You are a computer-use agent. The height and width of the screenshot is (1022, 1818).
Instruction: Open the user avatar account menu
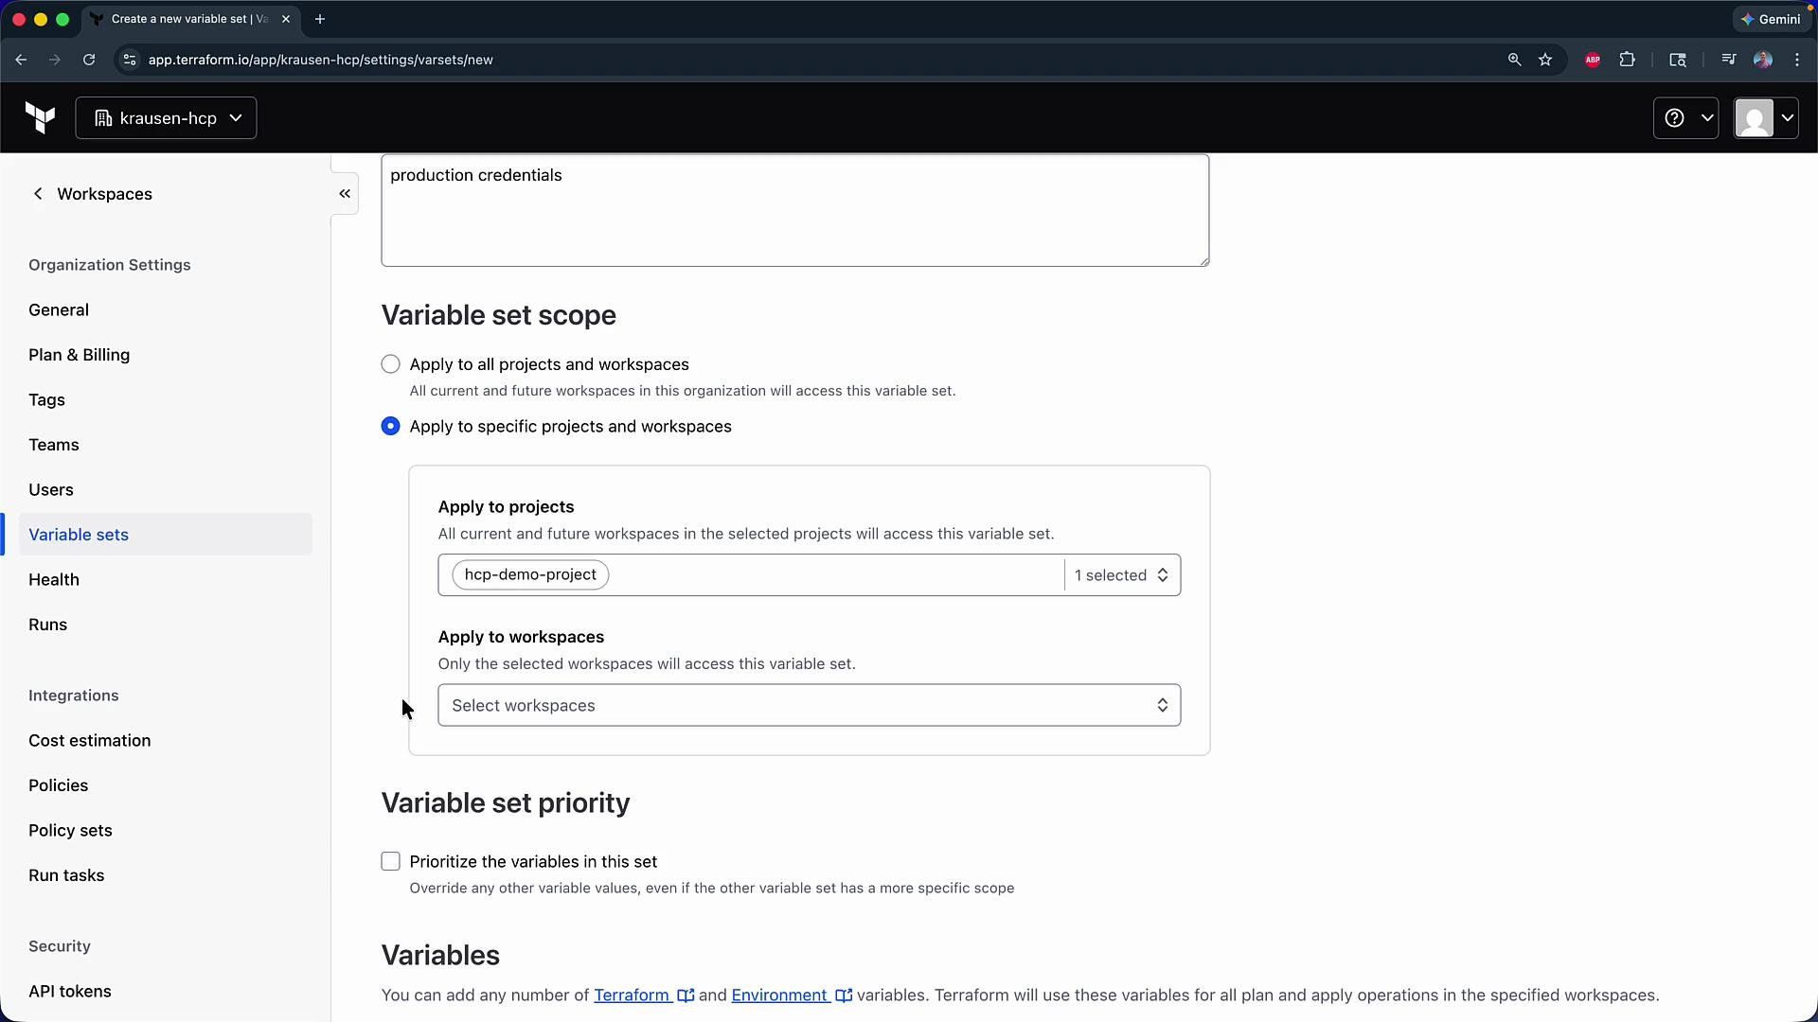click(1766, 118)
